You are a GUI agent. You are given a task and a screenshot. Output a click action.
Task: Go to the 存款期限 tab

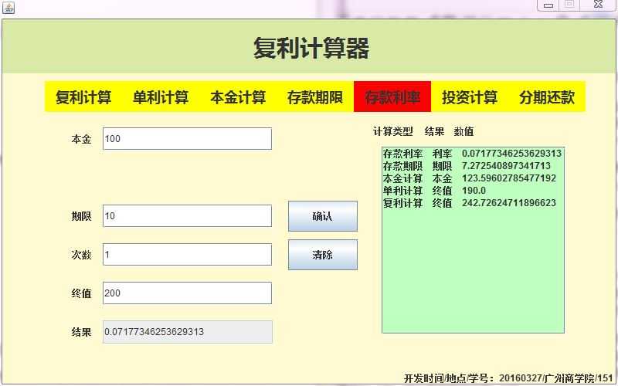pos(315,97)
